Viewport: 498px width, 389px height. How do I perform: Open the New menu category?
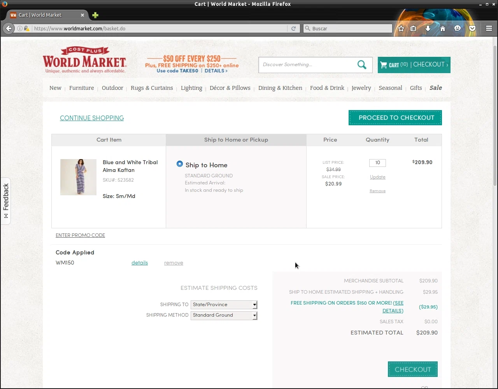click(55, 88)
